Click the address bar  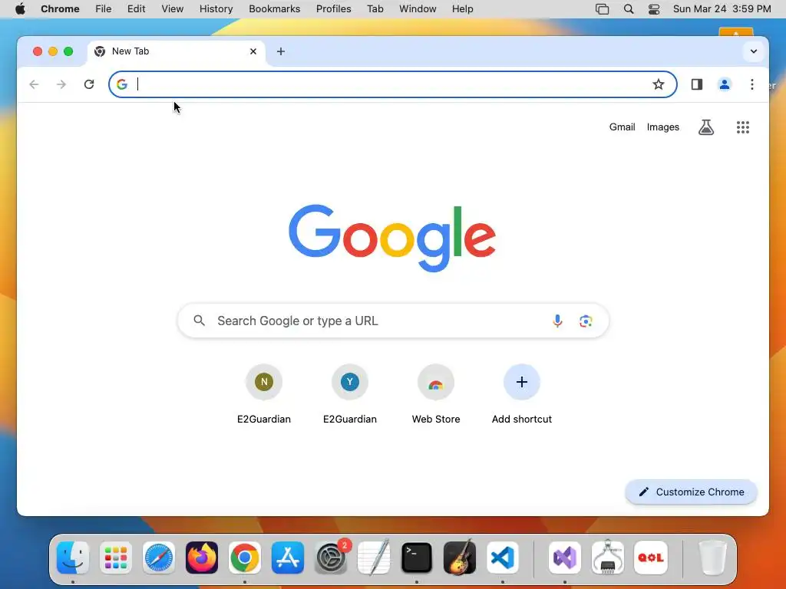click(x=392, y=84)
